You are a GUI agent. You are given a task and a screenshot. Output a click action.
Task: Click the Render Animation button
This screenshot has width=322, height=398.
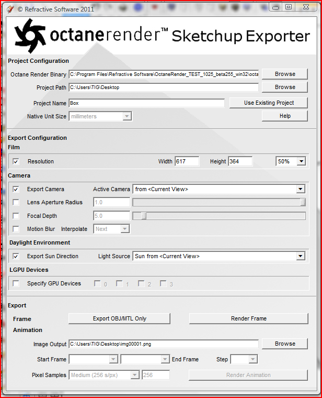click(x=248, y=375)
